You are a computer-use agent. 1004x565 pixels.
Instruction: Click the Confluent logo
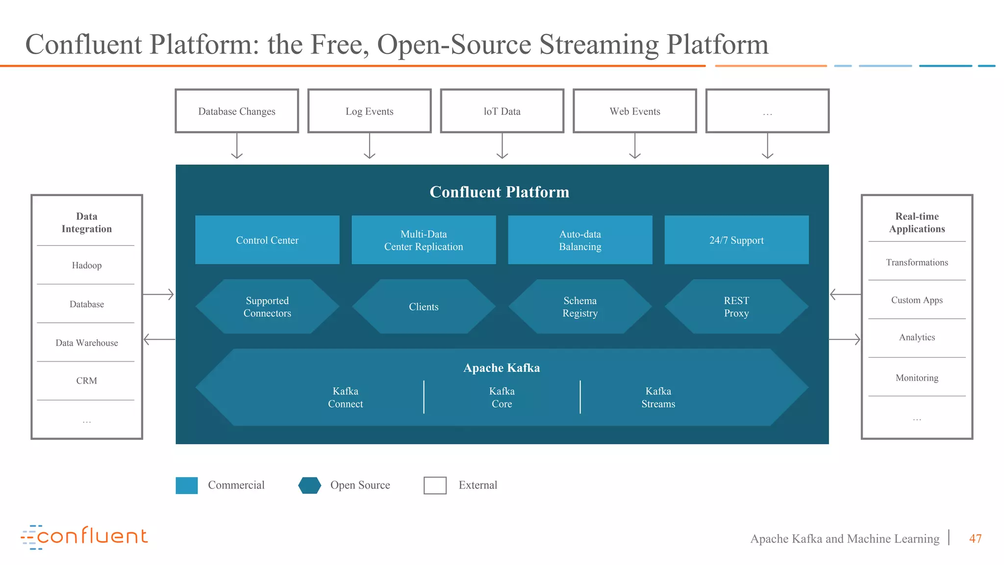(84, 537)
